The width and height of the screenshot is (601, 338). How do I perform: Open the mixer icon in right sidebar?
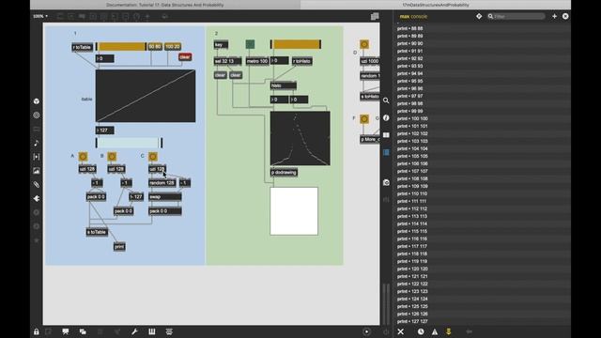pyautogui.click(x=386, y=199)
